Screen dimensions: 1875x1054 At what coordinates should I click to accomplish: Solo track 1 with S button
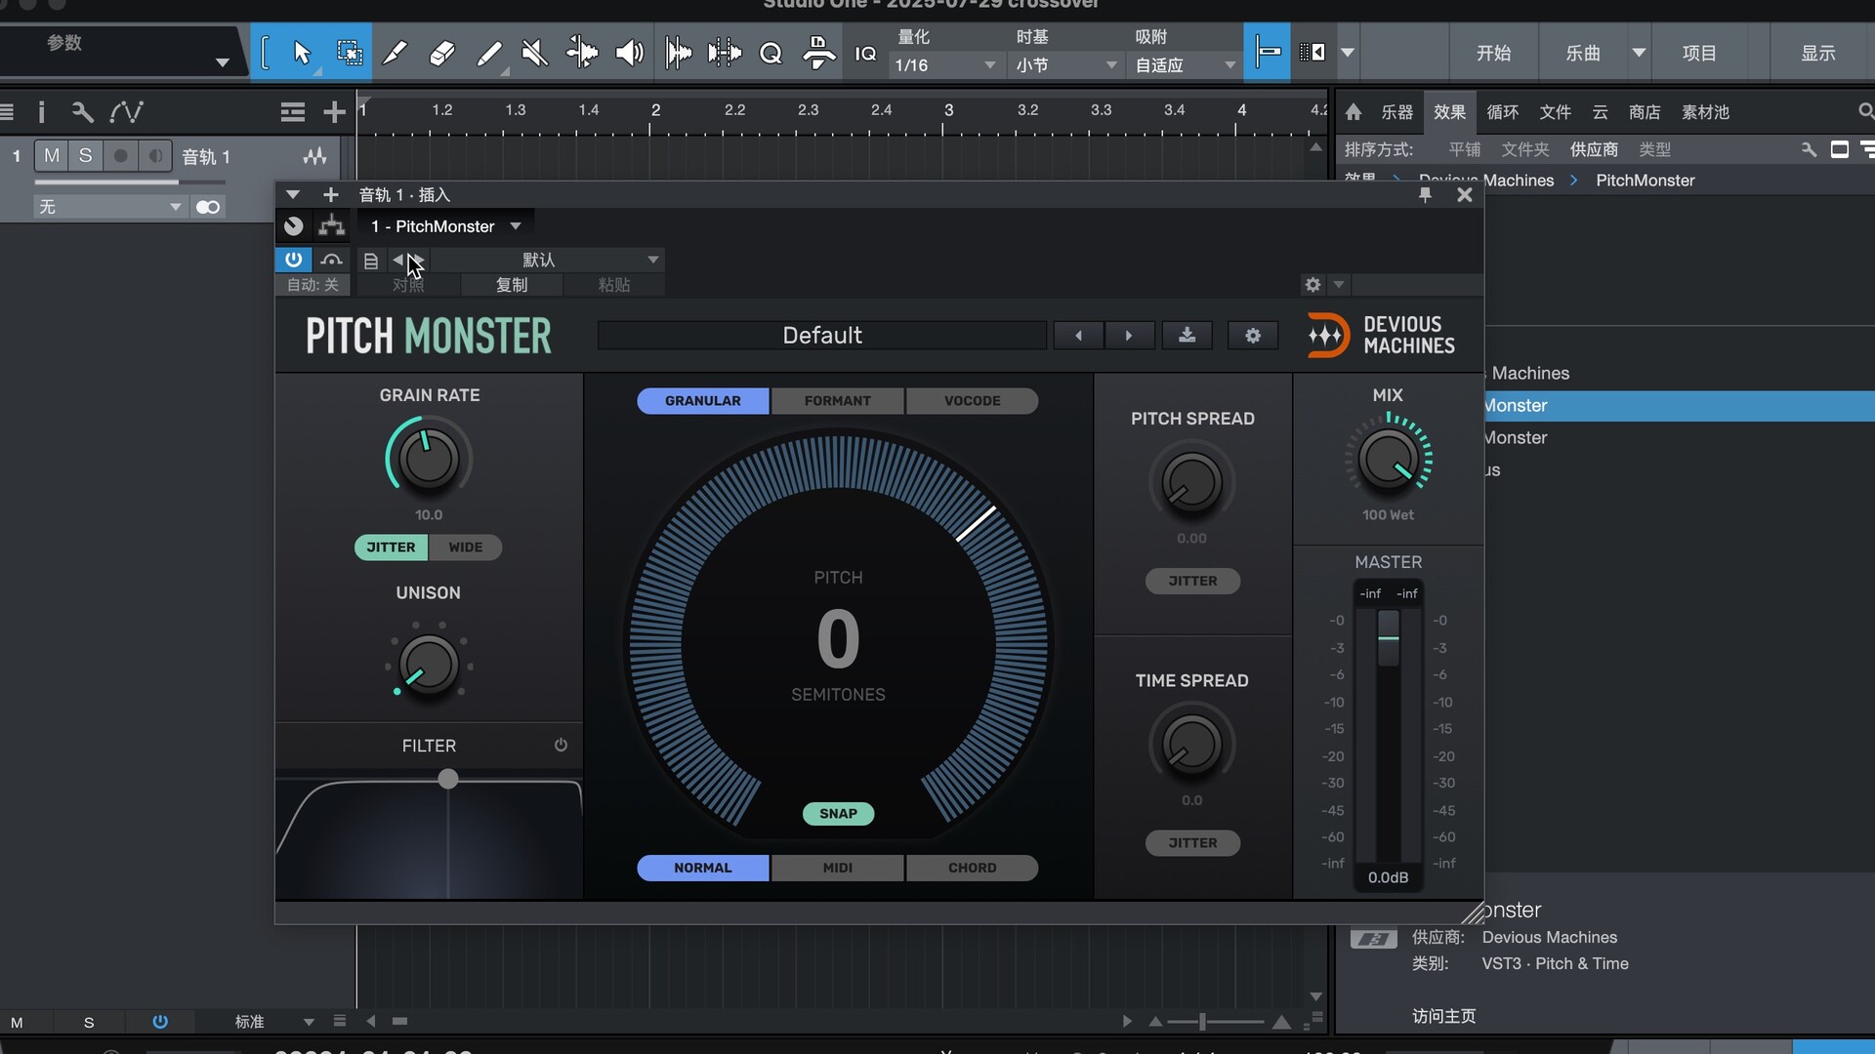pyautogui.click(x=86, y=155)
